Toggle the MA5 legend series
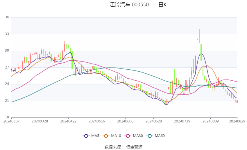Screen dimensions: 247x150 pos(91,136)
